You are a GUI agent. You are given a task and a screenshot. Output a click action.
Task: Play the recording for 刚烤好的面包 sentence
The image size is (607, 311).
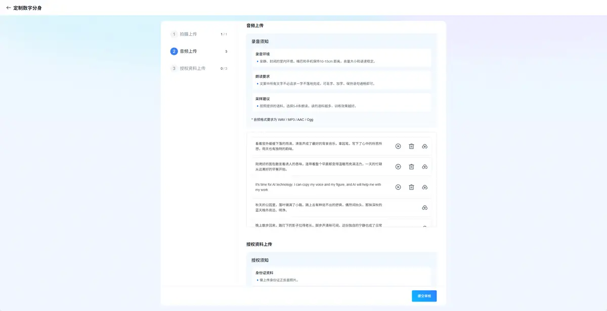click(x=398, y=166)
